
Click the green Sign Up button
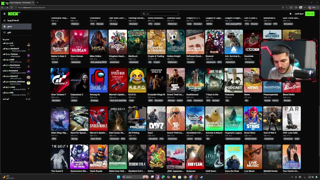310,14
